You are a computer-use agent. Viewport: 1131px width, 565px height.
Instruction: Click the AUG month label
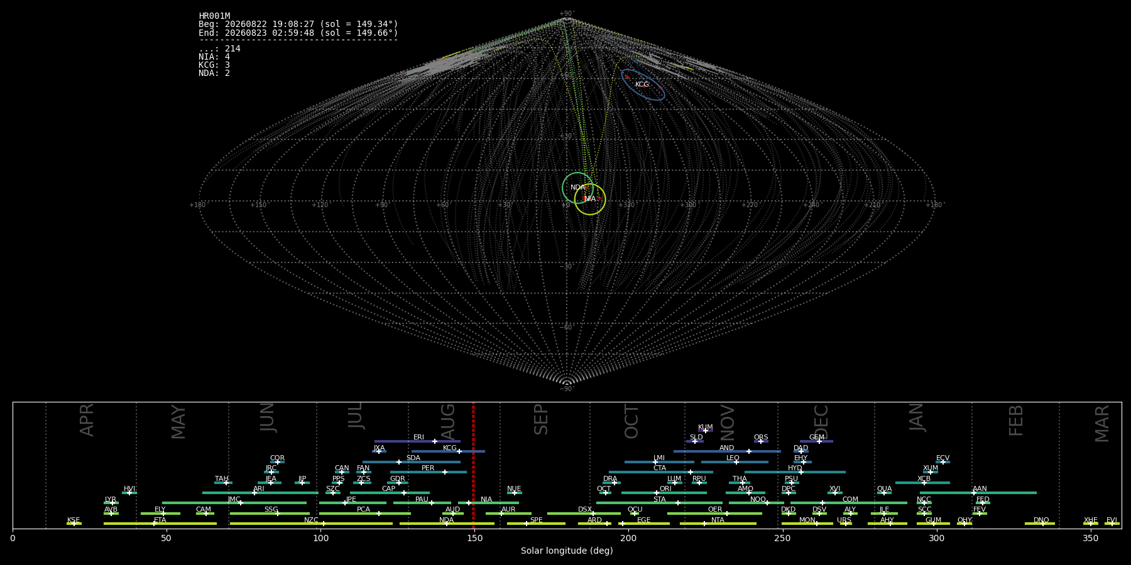pyautogui.click(x=448, y=422)
